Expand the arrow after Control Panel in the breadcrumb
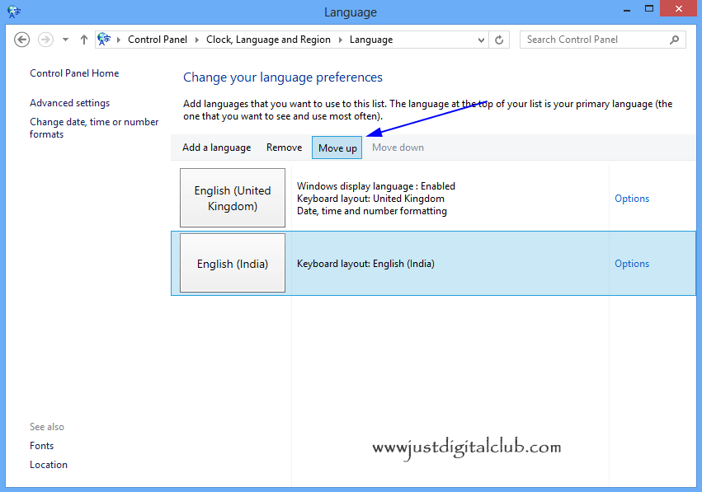The height and width of the screenshot is (492, 702). (x=196, y=40)
